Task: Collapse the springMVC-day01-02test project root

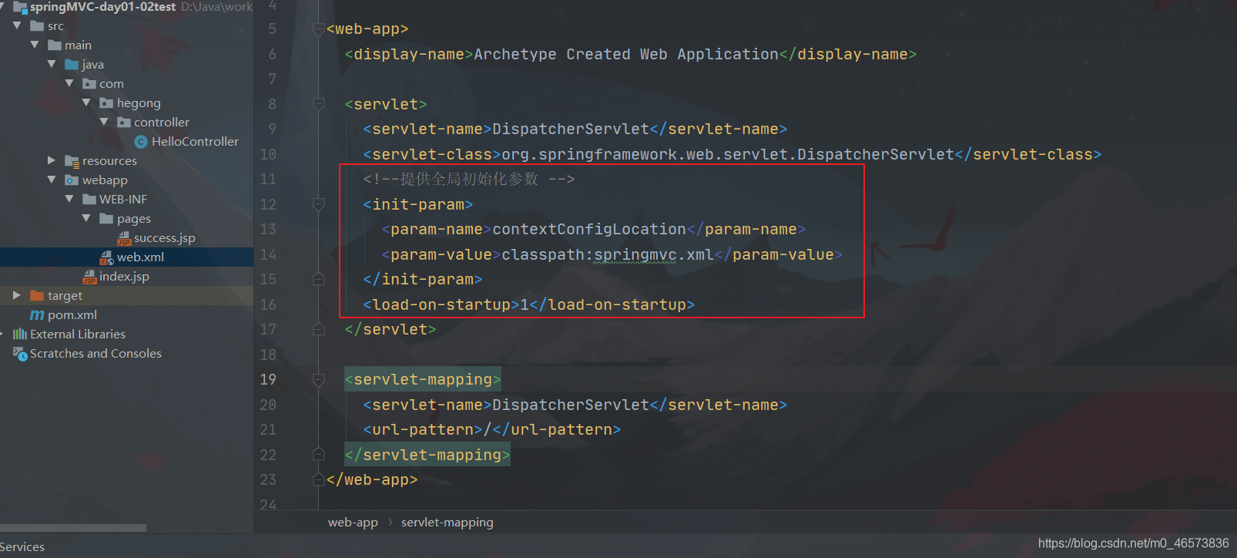Action: pos(2,7)
